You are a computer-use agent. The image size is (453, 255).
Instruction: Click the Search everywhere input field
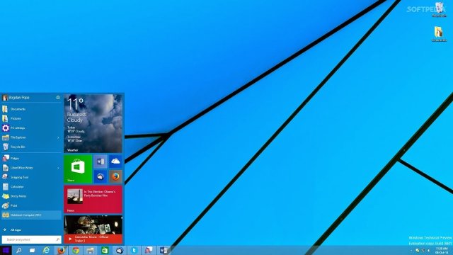[31, 239]
